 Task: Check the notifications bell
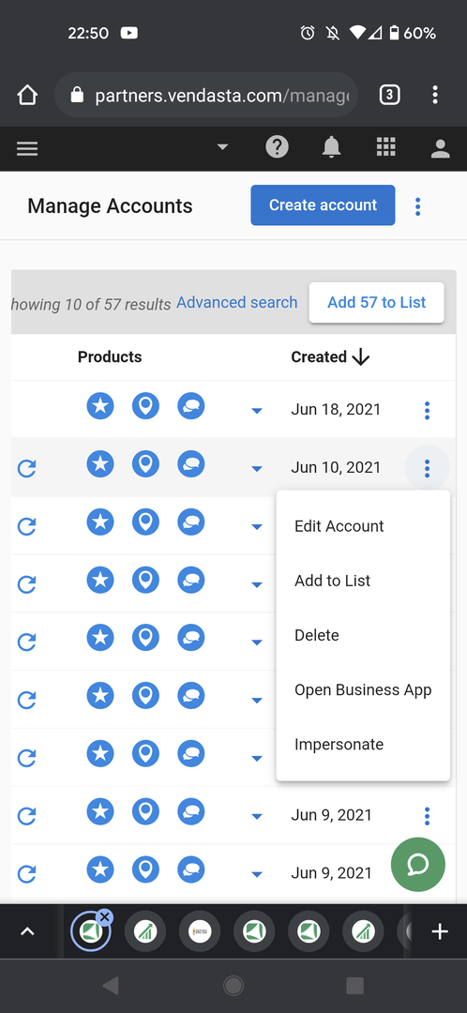point(331,148)
